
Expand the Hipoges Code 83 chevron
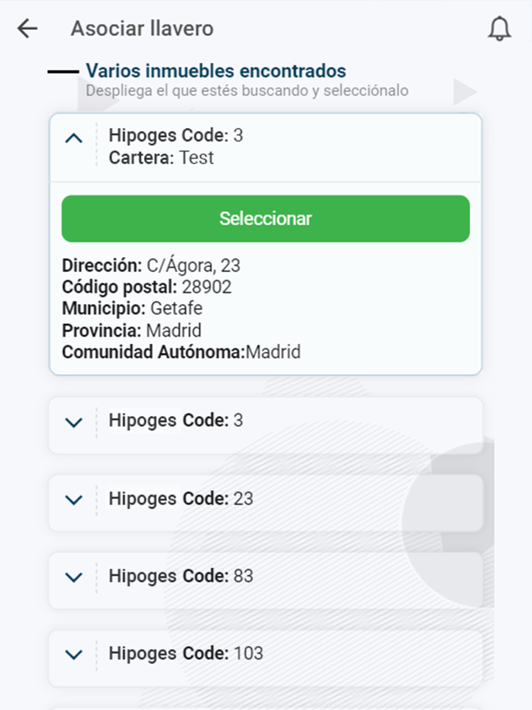(73, 577)
